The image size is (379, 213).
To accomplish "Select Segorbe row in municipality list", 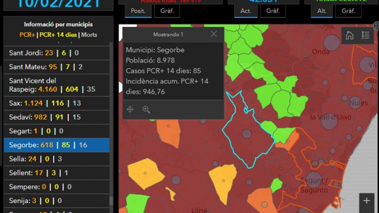I will click(56, 145).
